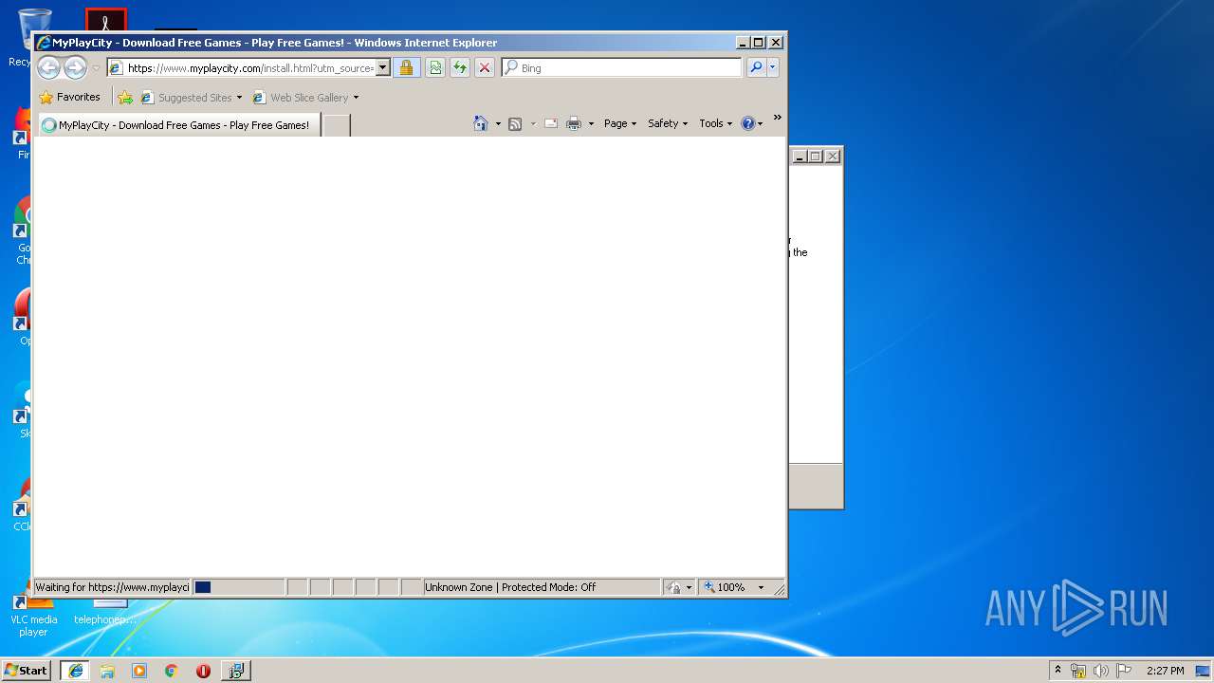Open the Windows Start menu
1214x683 pixels.
pyautogui.click(x=26, y=670)
